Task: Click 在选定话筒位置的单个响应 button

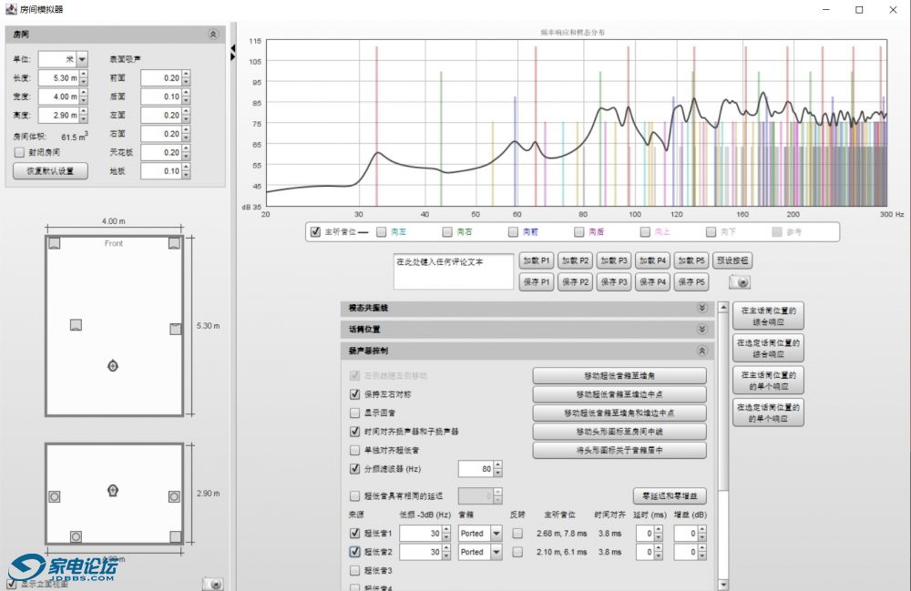Action: point(768,413)
